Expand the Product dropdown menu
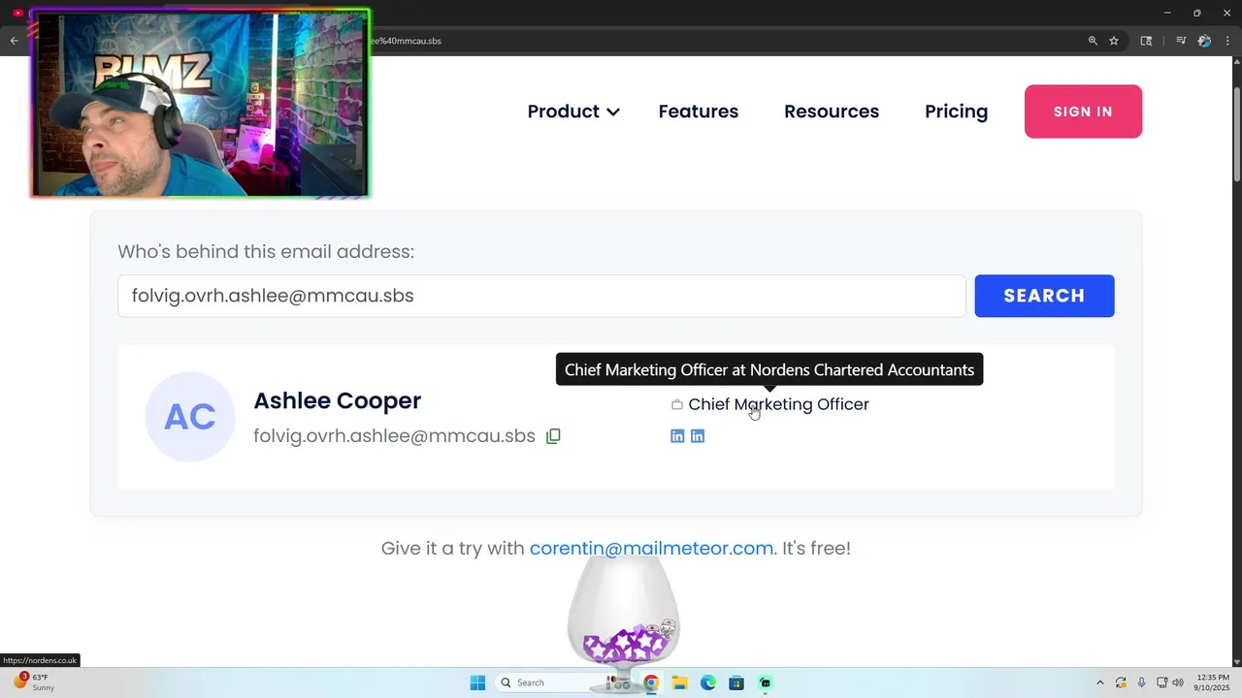 tap(572, 111)
